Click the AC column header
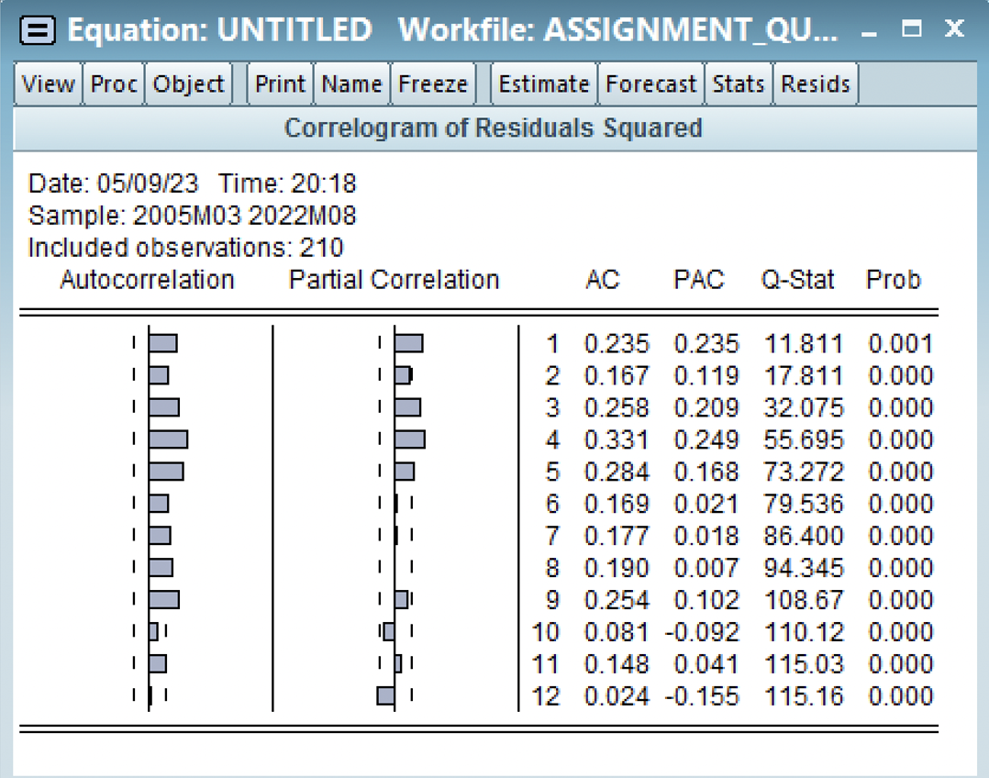Image resolution: width=989 pixels, height=778 pixels. pyautogui.click(x=603, y=280)
